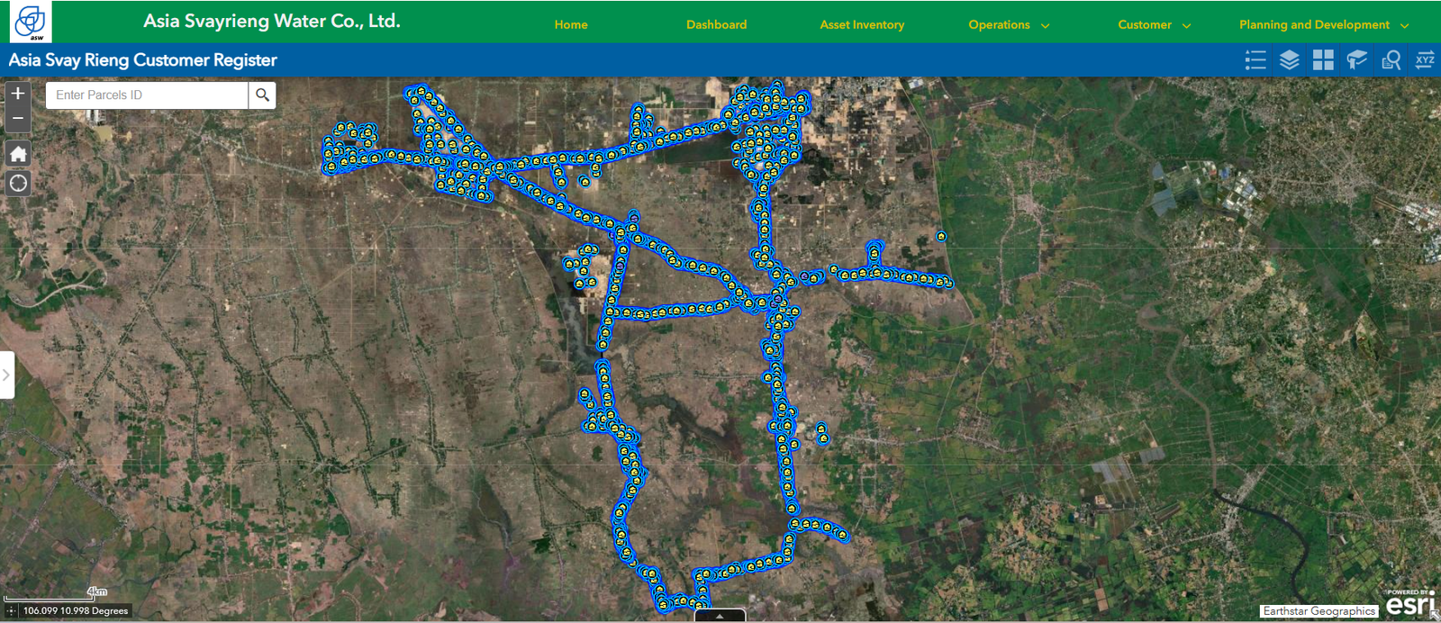The image size is (1441, 623).
Task: Open the Asset Inventory page
Action: pyautogui.click(x=862, y=25)
